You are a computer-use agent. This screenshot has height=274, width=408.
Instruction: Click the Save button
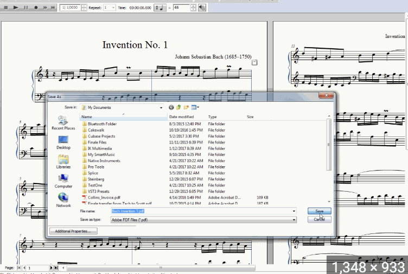click(x=319, y=211)
